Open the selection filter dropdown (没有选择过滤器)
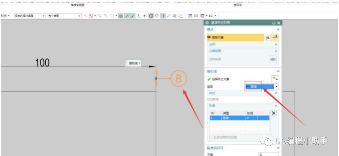 click(30, 16)
